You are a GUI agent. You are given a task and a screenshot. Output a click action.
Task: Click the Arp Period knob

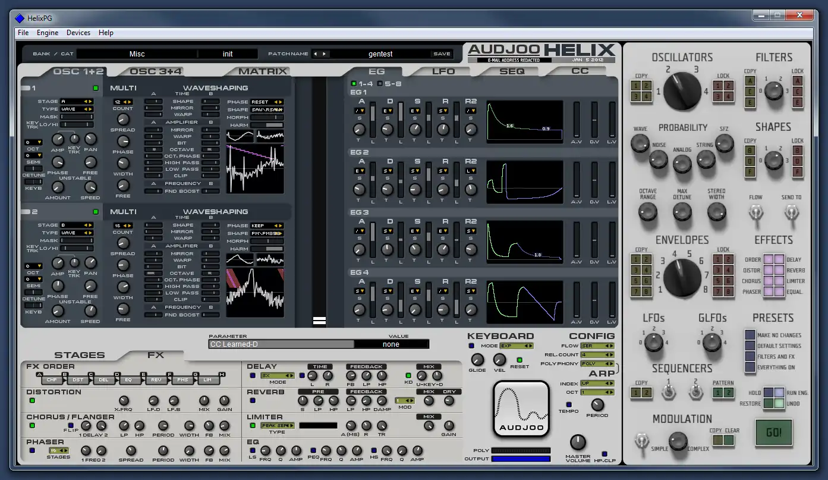[597, 404]
